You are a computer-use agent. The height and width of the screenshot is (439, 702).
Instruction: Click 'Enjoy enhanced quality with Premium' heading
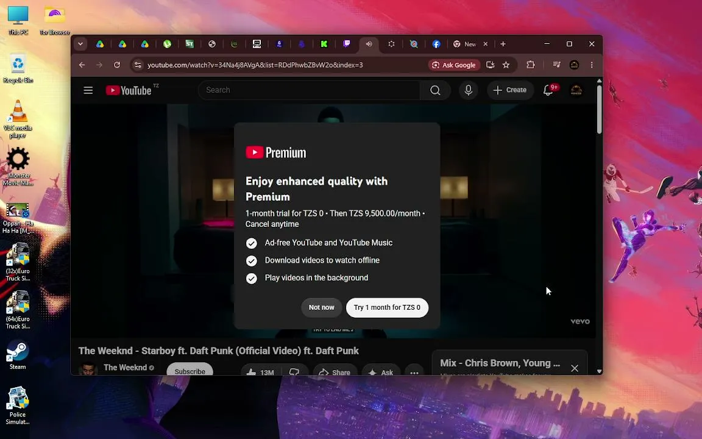pyautogui.click(x=316, y=189)
